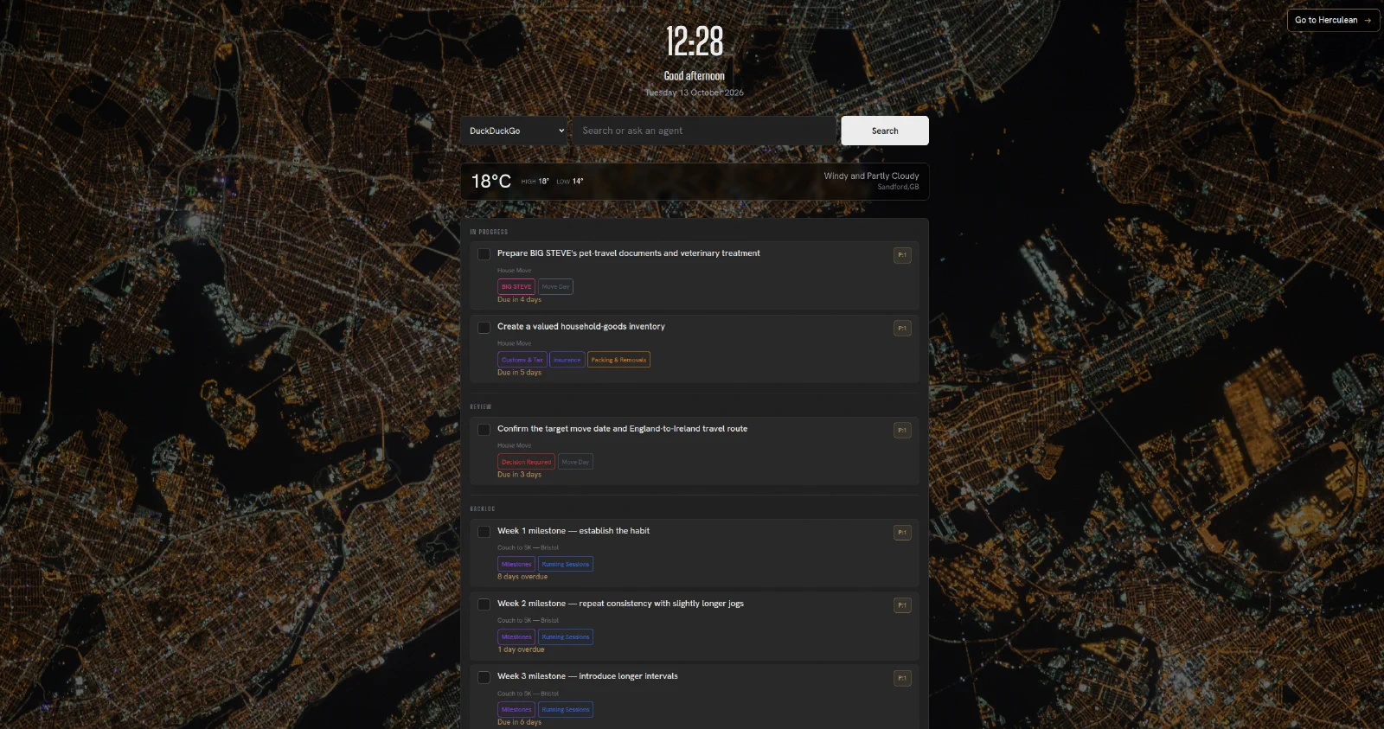This screenshot has height=729, width=1384.
Task: Open 'Prepare BIG STEVE's pet-travel documents' task title
Action: coord(629,253)
